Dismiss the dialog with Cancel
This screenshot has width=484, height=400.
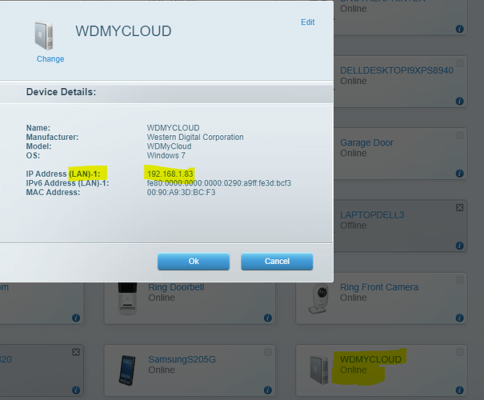coord(277,262)
